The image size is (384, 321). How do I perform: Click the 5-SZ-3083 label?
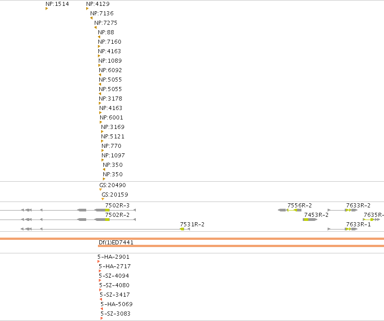coord(116,314)
